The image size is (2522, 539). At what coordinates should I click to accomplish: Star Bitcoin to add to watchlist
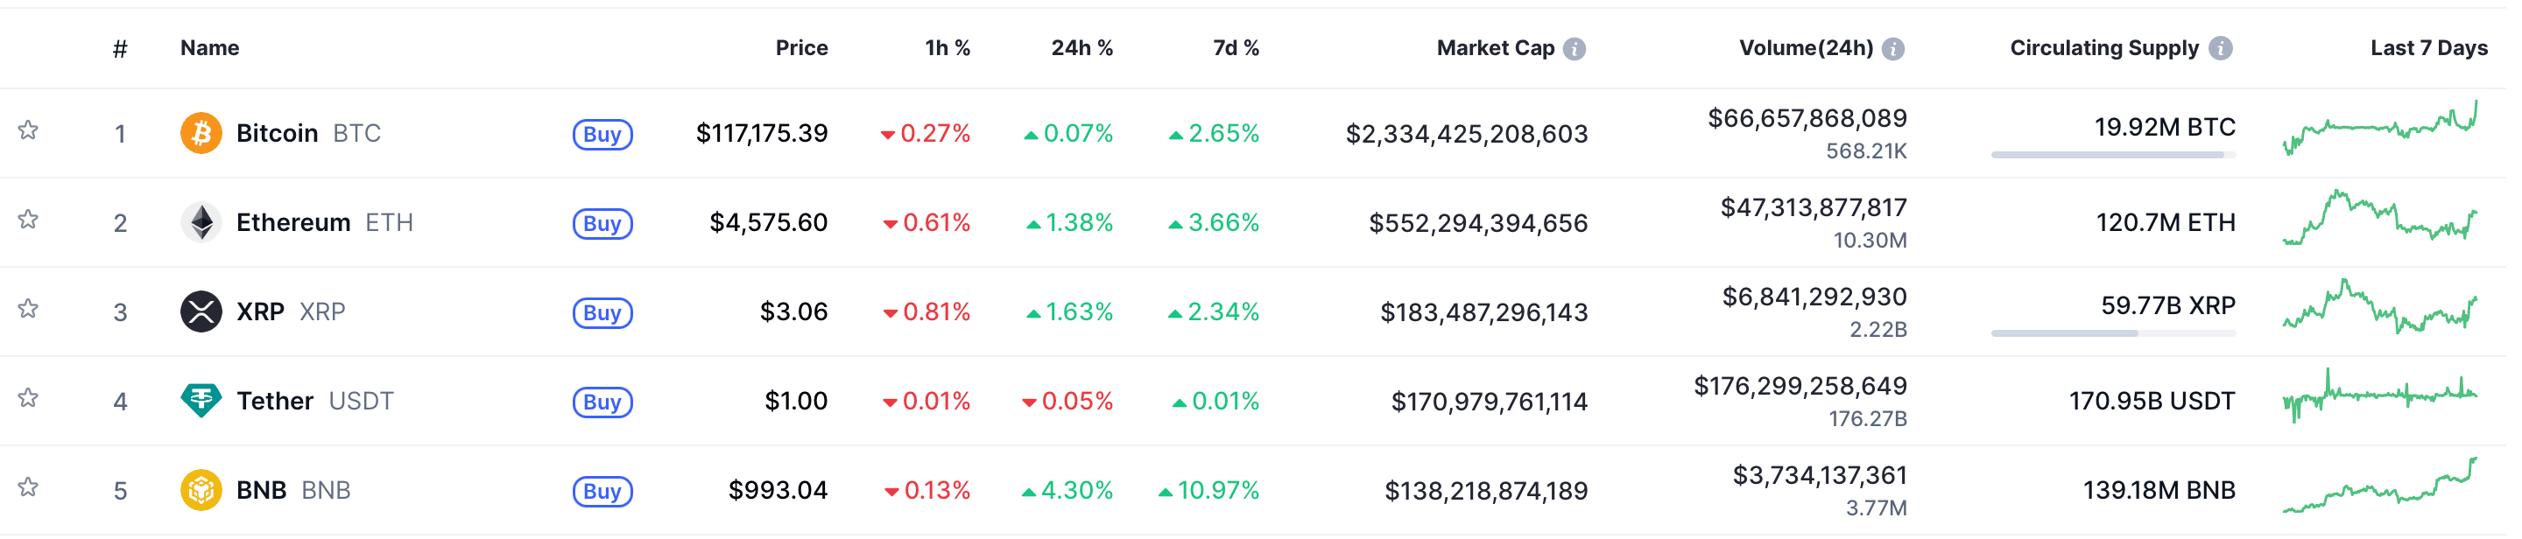click(28, 130)
